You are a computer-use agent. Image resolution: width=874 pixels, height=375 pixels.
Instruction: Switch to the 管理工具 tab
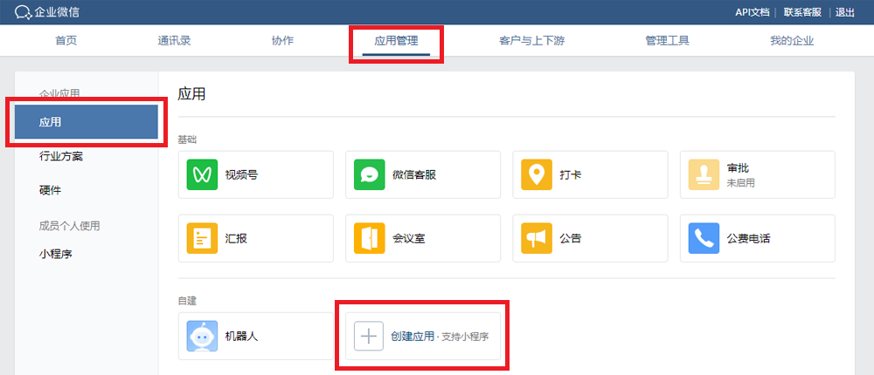coord(667,41)
